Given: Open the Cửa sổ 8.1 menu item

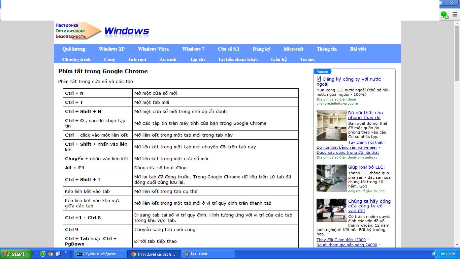Looking at the screenshot, I should [228, 49].
